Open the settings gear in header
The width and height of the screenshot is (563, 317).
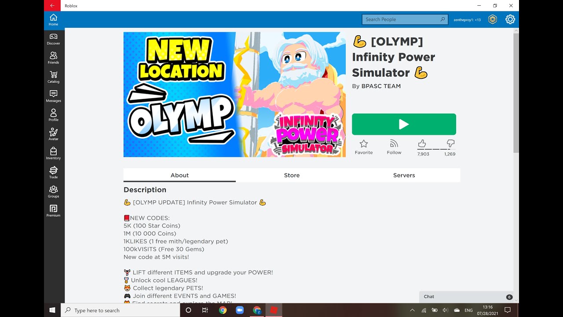click(510, 19)
